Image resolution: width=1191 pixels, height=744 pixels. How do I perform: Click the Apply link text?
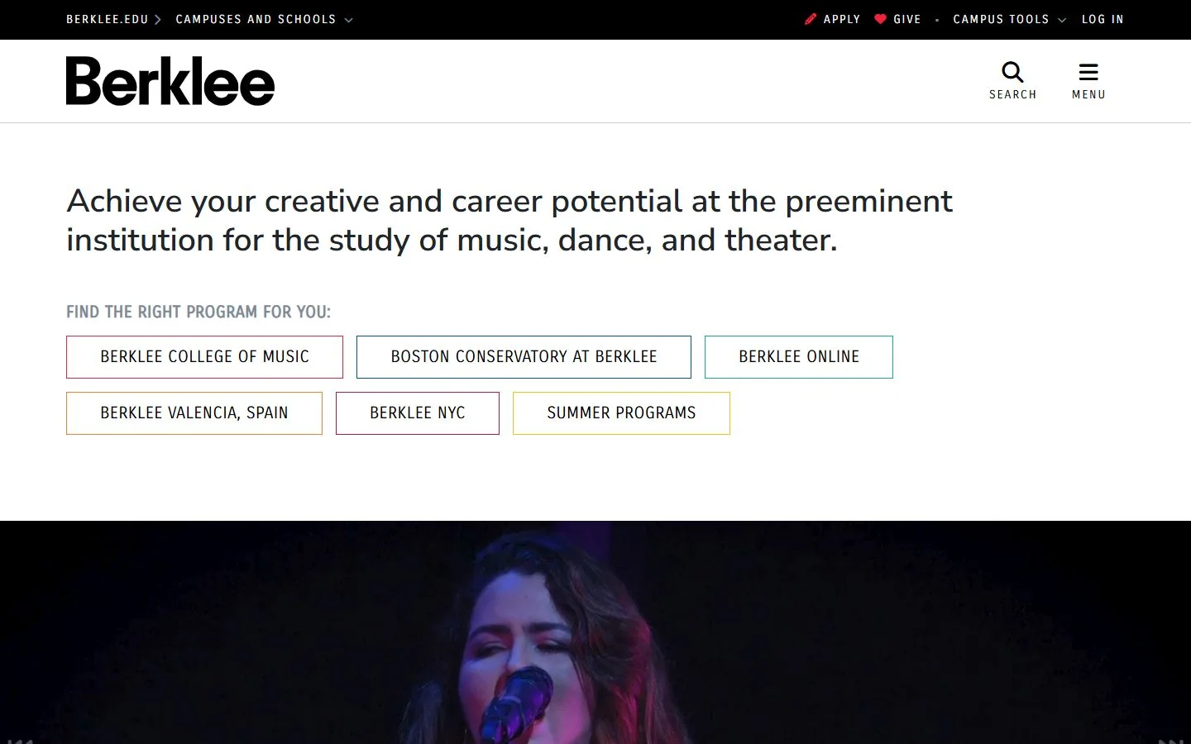click(842, 19)
